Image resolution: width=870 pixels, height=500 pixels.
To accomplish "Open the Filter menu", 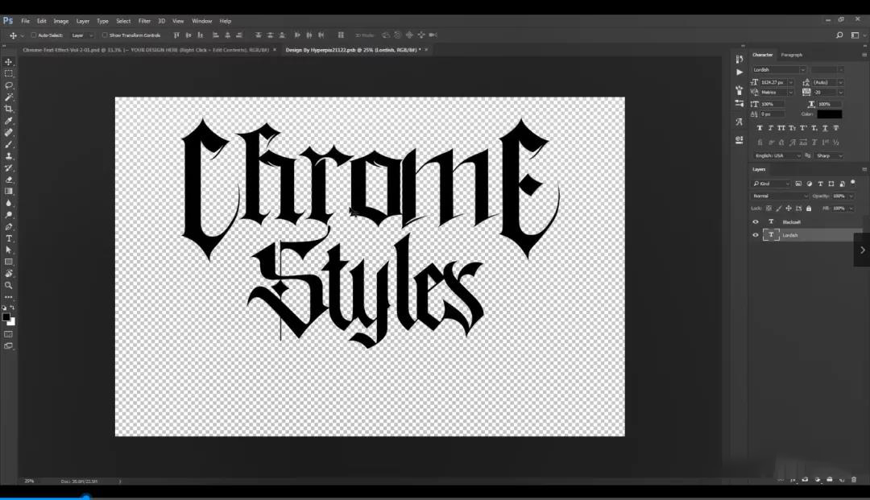I will 144,21.
